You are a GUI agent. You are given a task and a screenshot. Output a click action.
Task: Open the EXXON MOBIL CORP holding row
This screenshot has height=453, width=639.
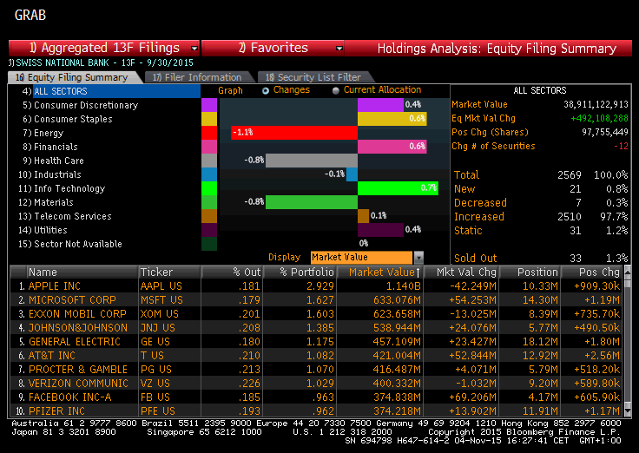pos(316,313)
